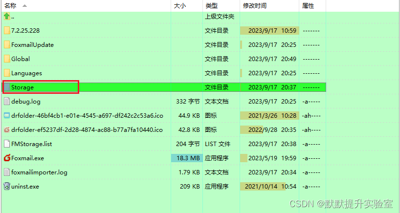Screen dimensions: 400x213
Task: Click the 文本文档 type of debug.log
Action: click(x=217, y=102)
